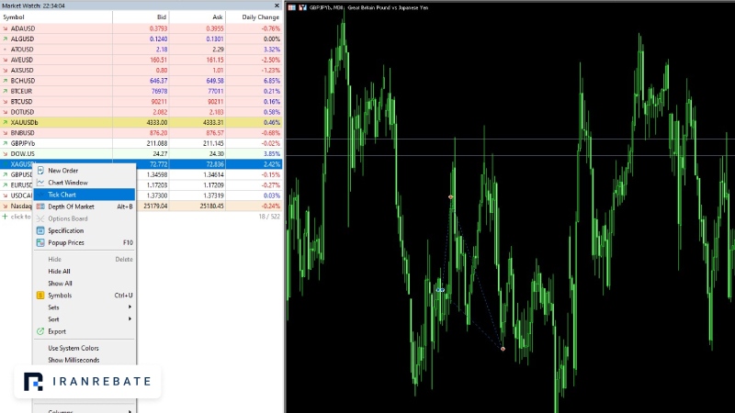The height and width of the screenshot is (413, 735).
Task: Click XAUUSDb daily change 0.46%
Action: tap(272, 123)
